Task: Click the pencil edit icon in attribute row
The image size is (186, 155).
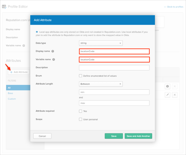Action: click(167, 95)
